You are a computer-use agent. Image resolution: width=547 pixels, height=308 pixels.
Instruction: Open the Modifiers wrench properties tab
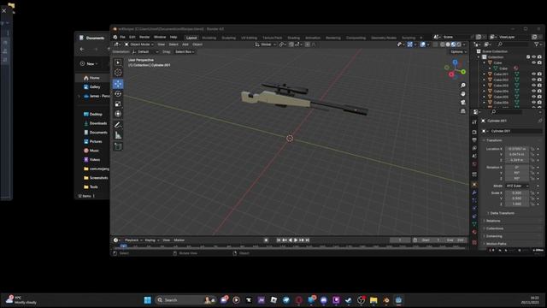pyautogui.click(x=474, y=192)
